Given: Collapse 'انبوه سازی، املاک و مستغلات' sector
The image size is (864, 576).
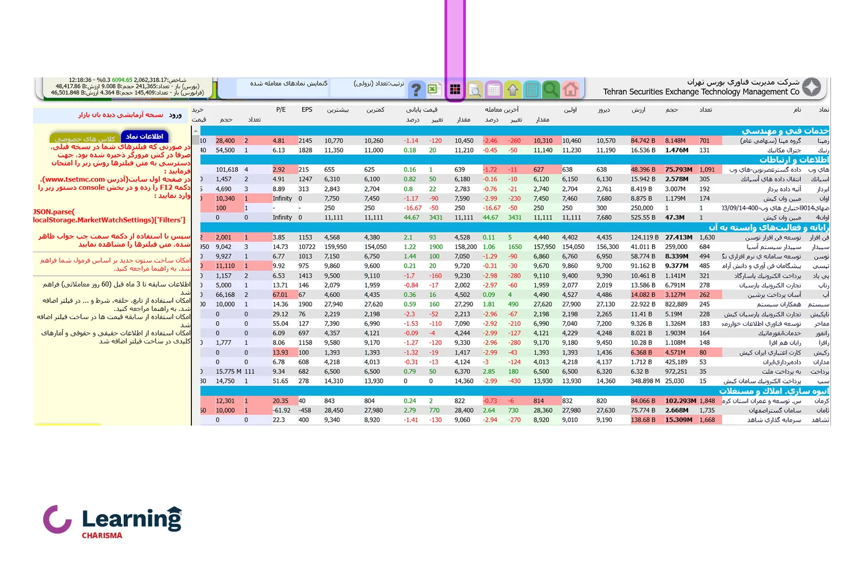Looking at the screenshot, I should [x=515, y=391].
